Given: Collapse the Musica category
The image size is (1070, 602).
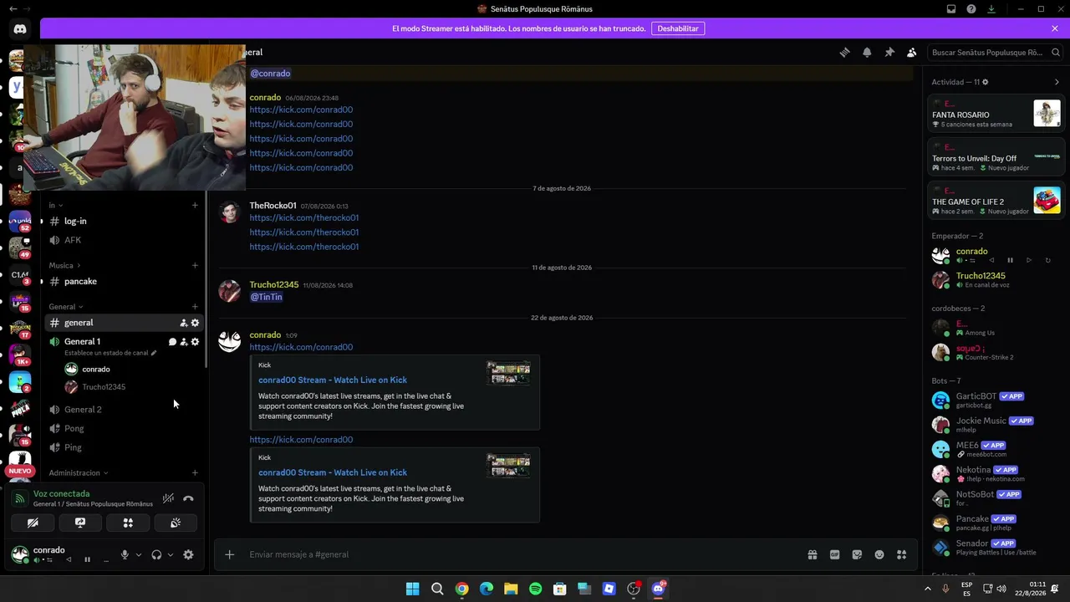Looking at the screenshot, I should pyautogui.click(x=64, y=265).
